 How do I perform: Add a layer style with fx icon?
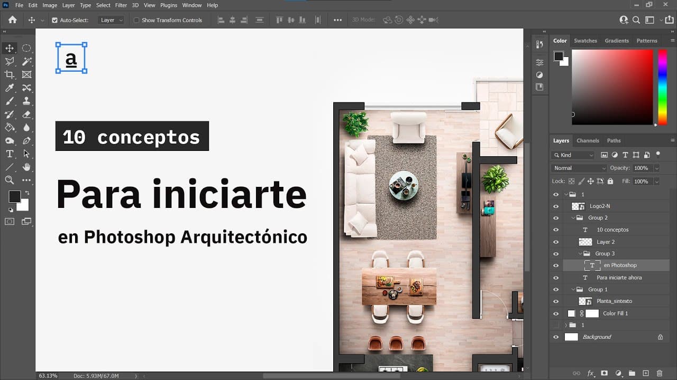pyautogui.click(x=591, y=373)
